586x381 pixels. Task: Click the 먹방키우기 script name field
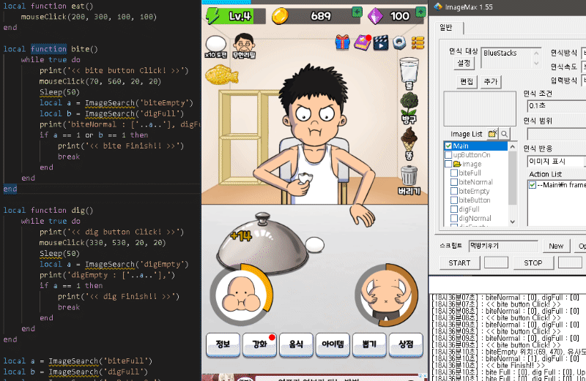click(x=503, y=246)
